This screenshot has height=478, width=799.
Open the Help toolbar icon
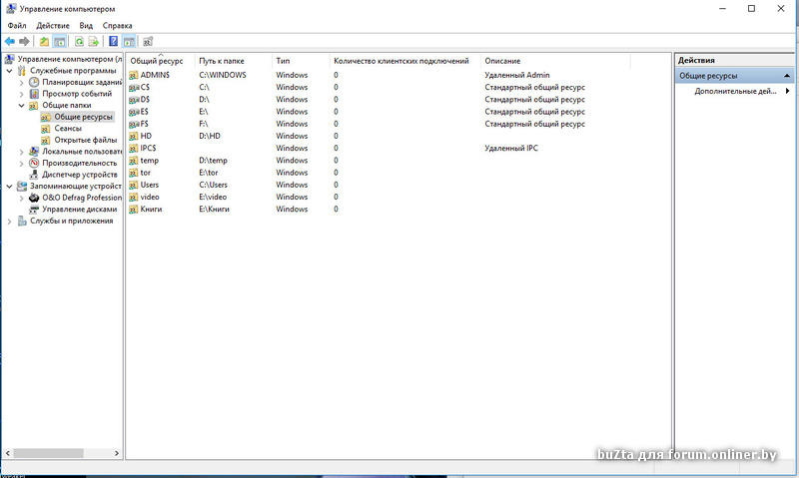(x=114, y=41)
